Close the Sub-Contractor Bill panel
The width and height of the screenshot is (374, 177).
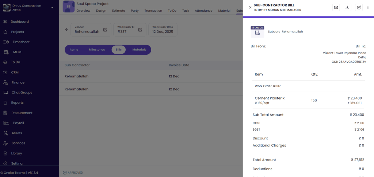(250, 7)
